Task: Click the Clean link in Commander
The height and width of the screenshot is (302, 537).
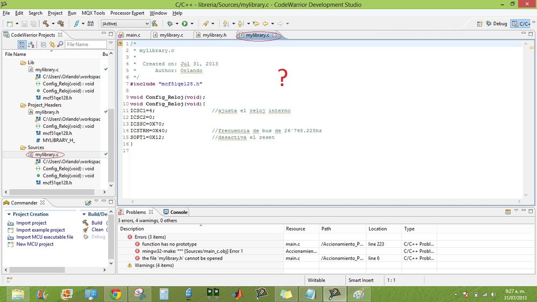Action: pyautogui.click(x=97, y=230)
